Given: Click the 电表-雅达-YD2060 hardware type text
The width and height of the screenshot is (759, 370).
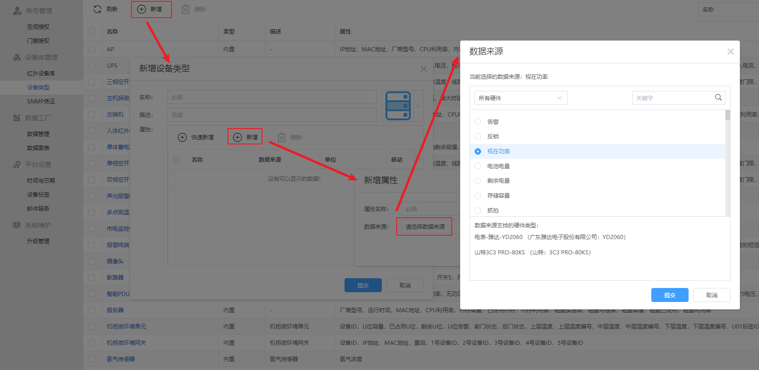Looking at the screenshot, I should 550,237.
